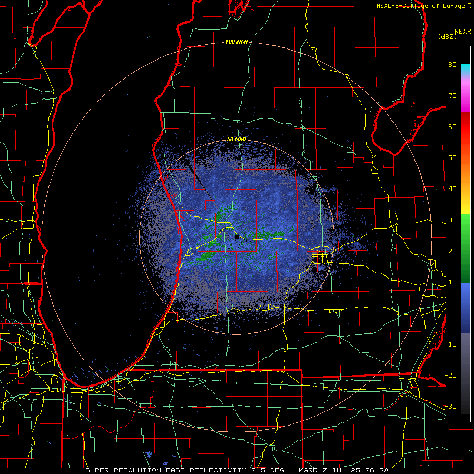Screen dimensions: 474x474
Task: Click the 100 NMI range ring label
Action: tap(236, 42)
